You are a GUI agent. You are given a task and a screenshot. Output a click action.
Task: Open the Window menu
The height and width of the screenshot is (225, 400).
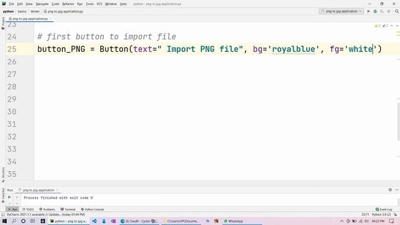click(111, 4)
